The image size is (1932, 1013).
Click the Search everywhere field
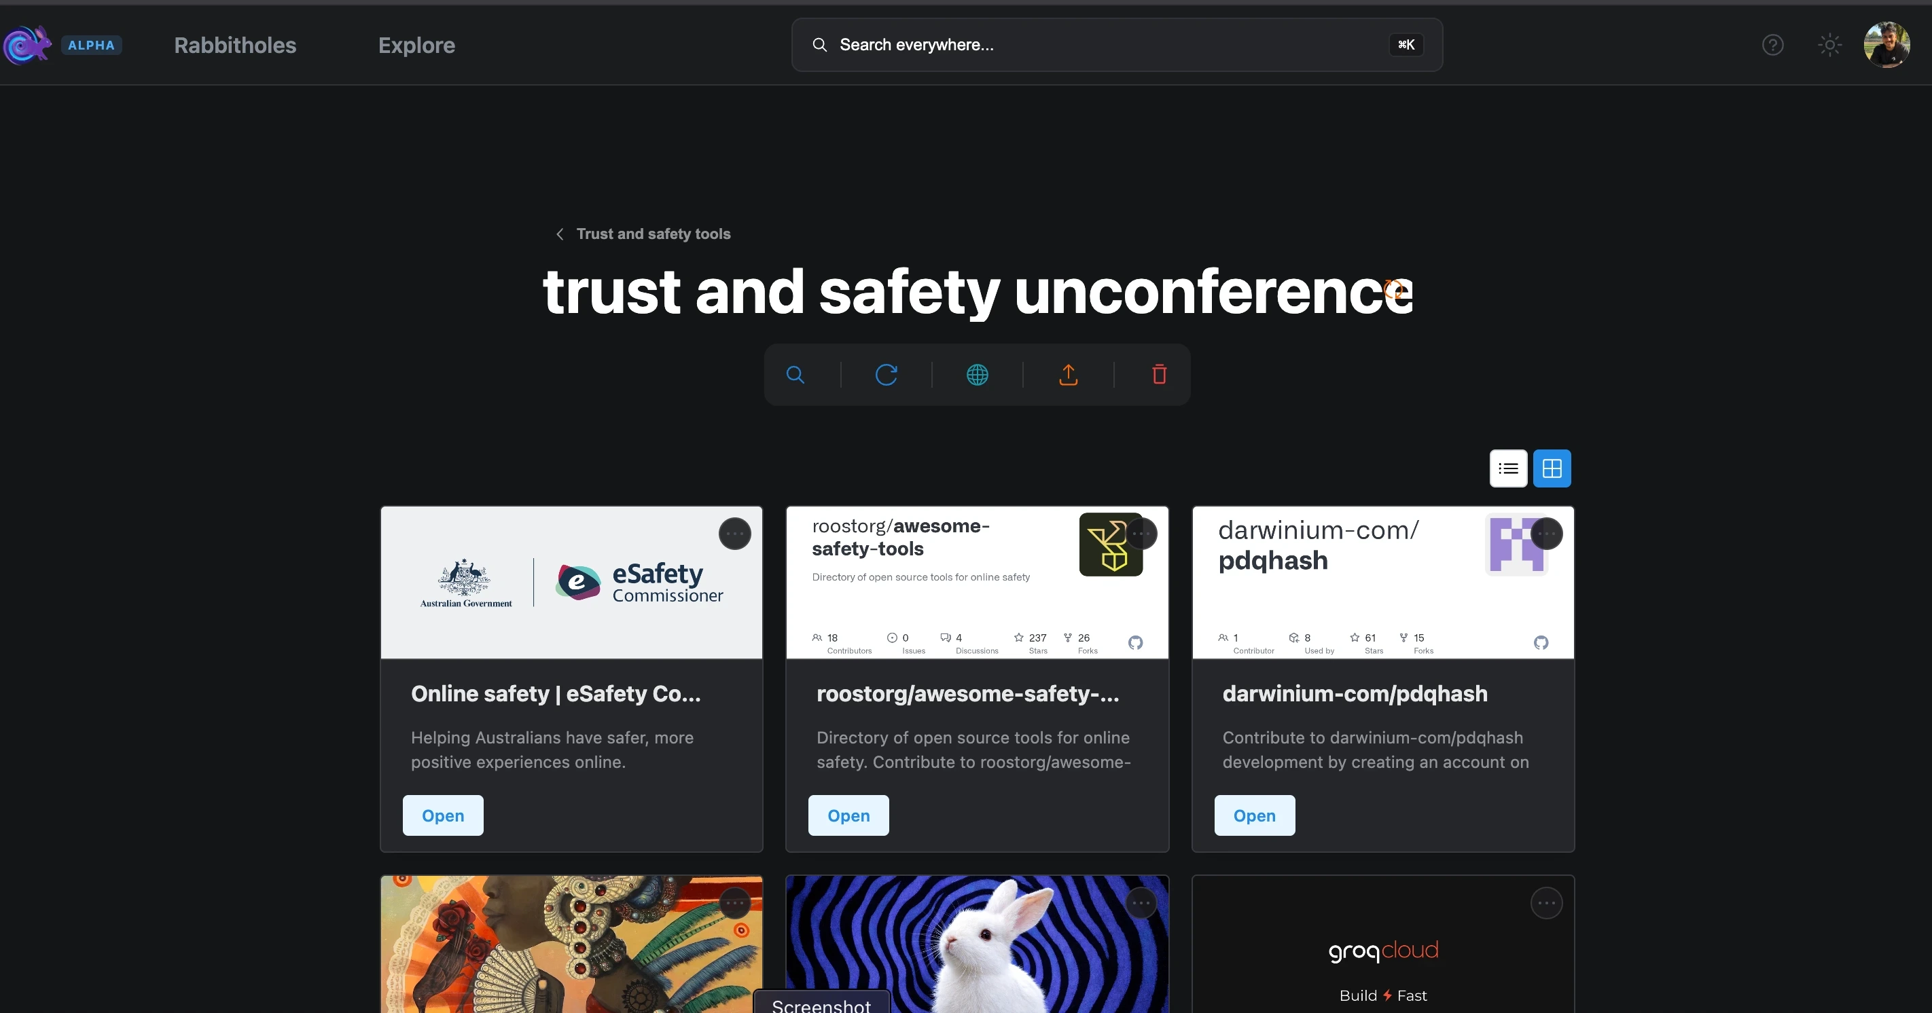pos(1110,45)
